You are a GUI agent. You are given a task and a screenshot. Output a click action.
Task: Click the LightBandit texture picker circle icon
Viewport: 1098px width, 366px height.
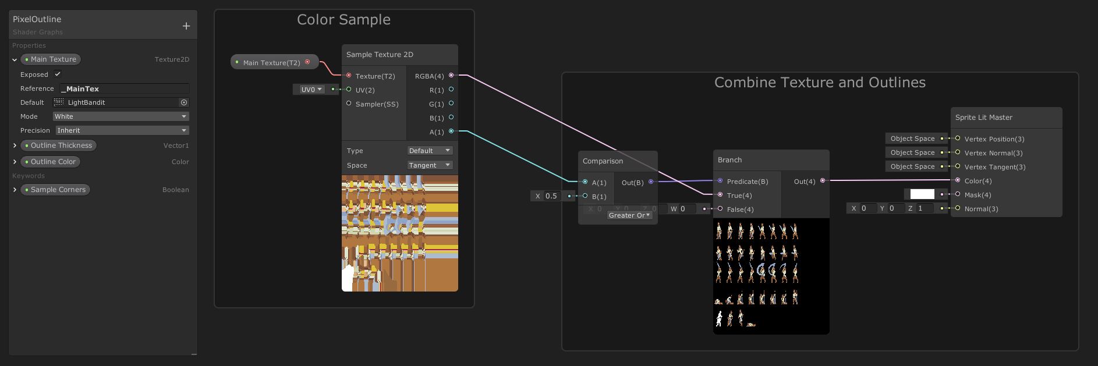click(184, 102)
